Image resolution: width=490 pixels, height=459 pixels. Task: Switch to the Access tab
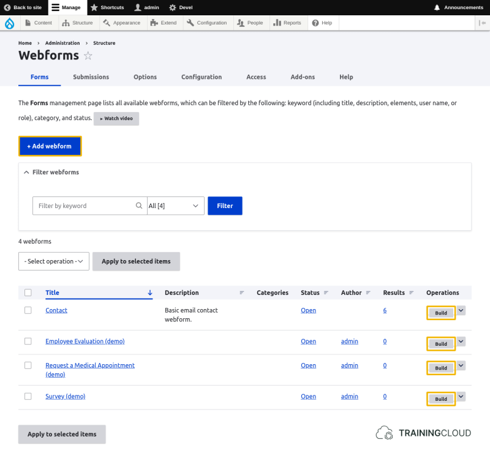[x=256, y=77]
